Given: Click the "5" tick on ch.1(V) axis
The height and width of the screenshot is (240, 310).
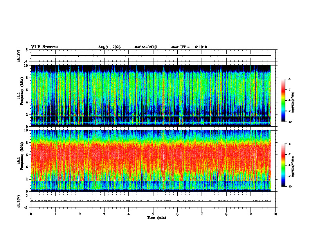Looking at the screenshot, I should 27,50.
